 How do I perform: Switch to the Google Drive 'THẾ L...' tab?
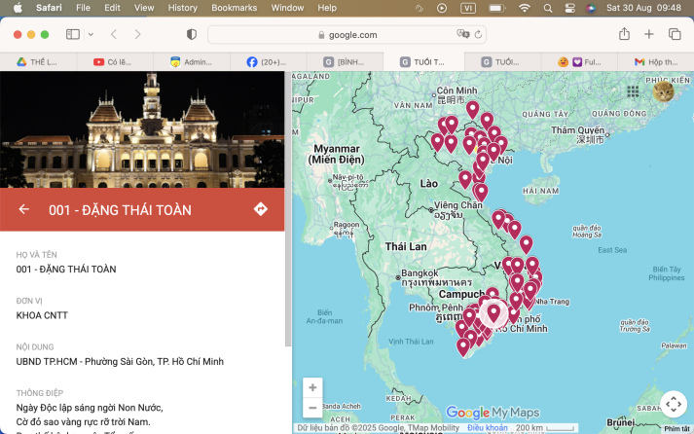(x=39, y=62)
